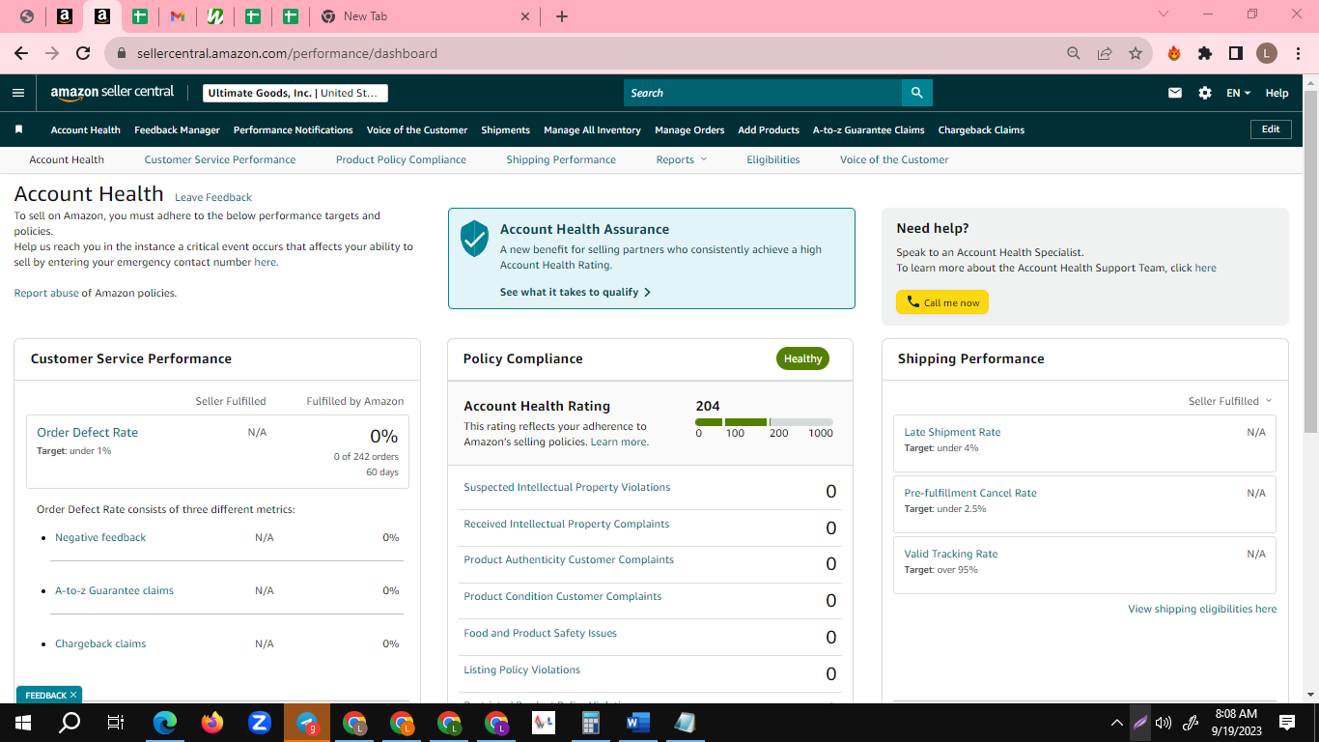The image size is (1319, 742).
Task: Open the Help link
Action: click(x=1277, y=93)
